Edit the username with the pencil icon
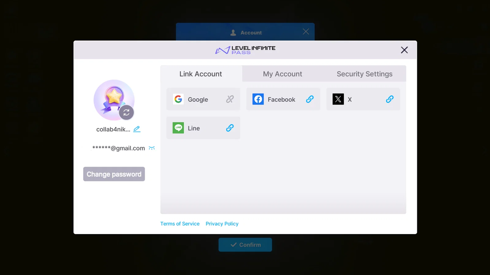Image resolution: width=490 pixels, height=275 pixels. tap(137, 129)
